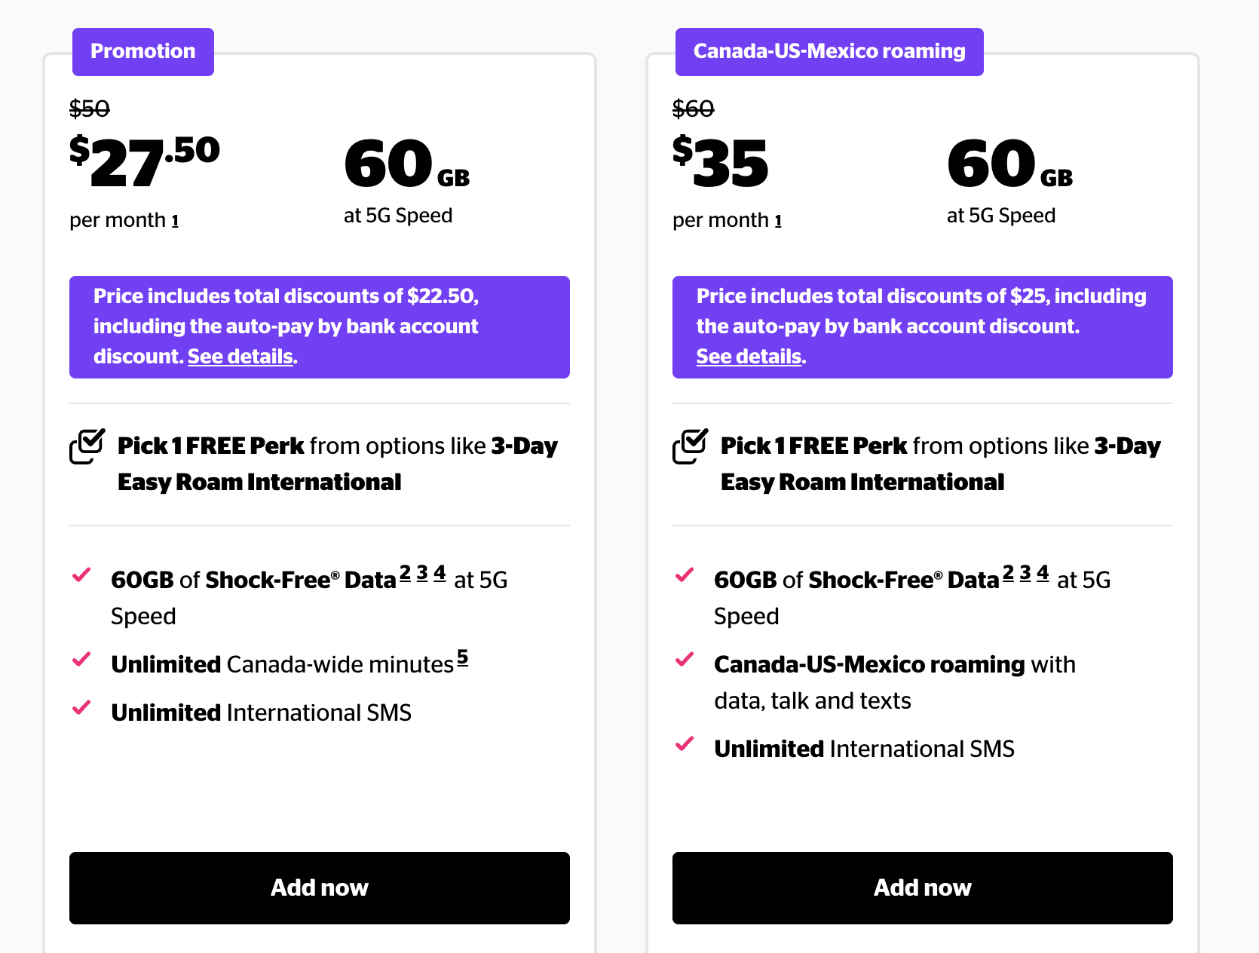
Task: Click the Pick 1 FREE Perk text in the left plan
Action: click(211, 446)
